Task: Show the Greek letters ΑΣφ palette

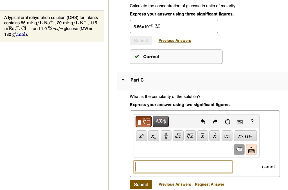Action: tap(161, 121)
